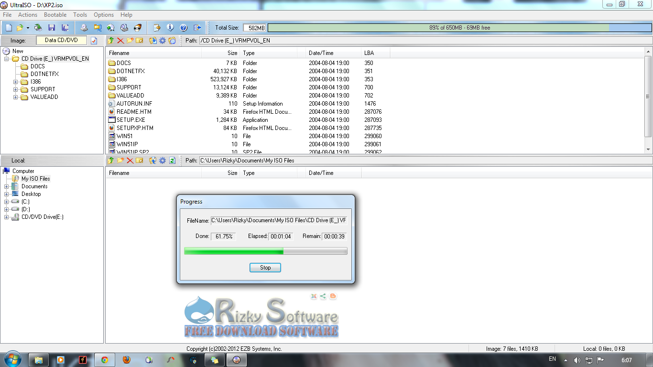This screenshot has width=653, height=367.
Task: Sort image list by LBA column header
Action: [376, 53]
